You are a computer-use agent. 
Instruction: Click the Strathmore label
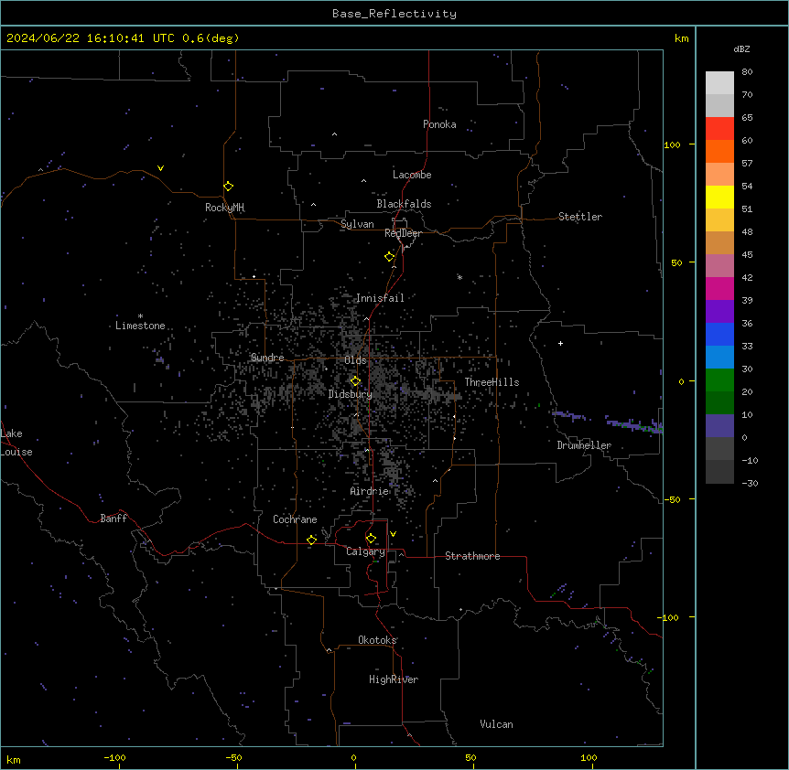point(472,556)
